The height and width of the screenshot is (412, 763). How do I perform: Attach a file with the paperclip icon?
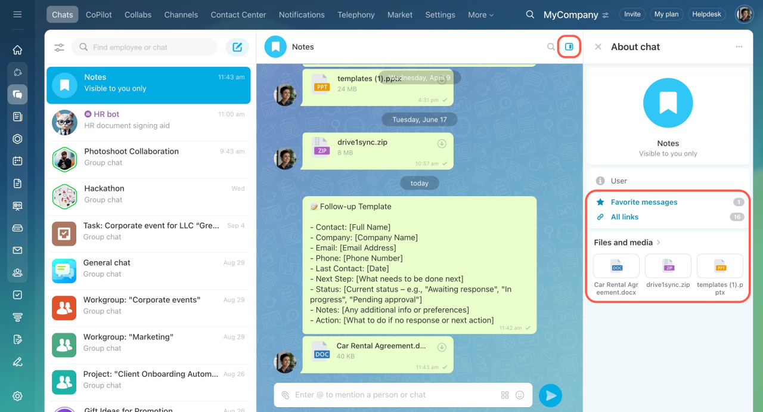point(286,395)
